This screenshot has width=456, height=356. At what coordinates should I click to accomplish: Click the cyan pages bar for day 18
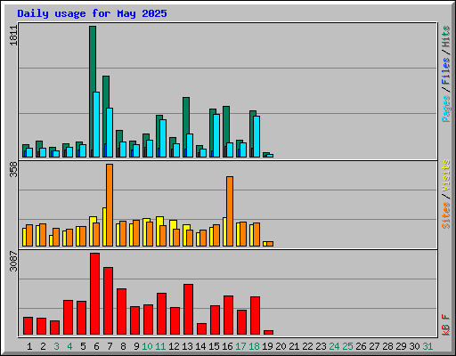click(256, 136)
